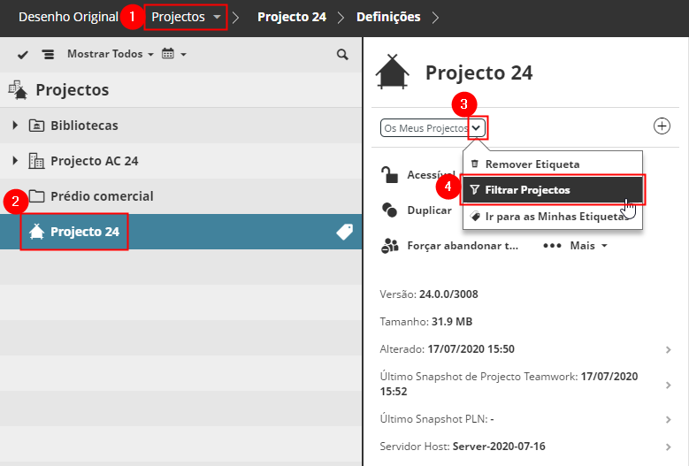Image resolution: width=689 pixels, height=466 pixels.
Task: Open the Os Meus Projectos tag chevron
Action: [x=477, y=128]
